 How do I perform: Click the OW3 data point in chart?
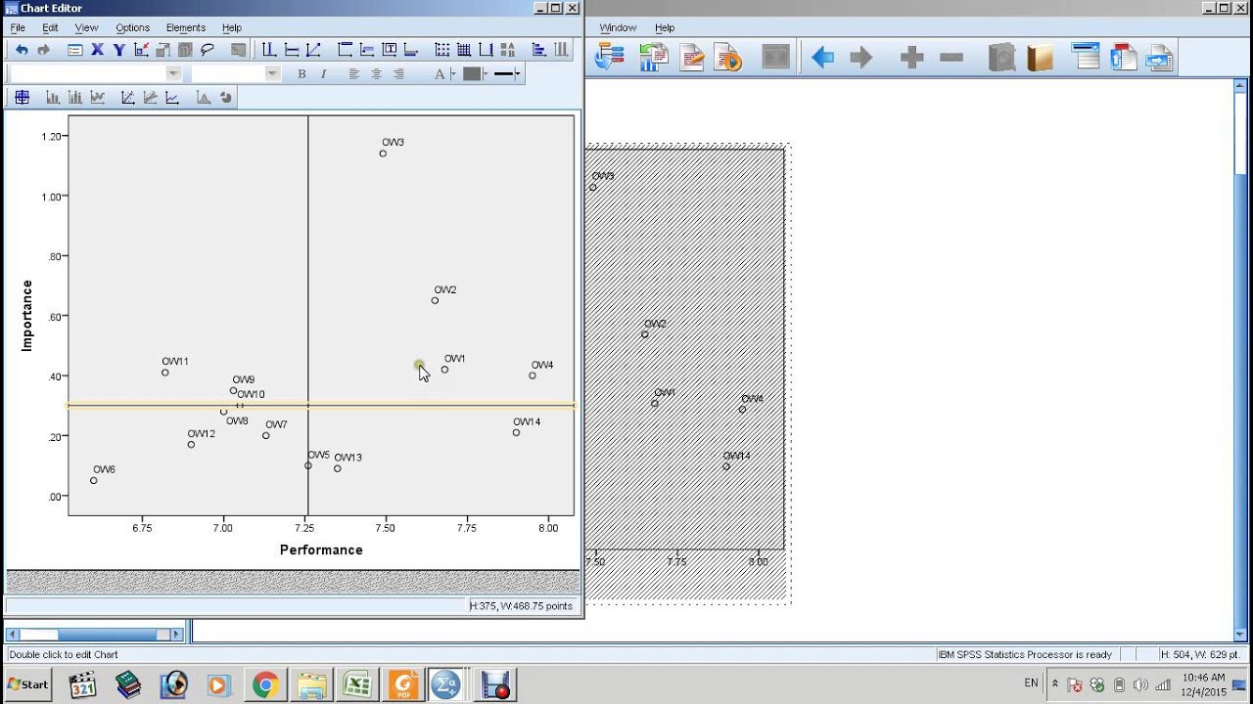click(x=383, y=154)
